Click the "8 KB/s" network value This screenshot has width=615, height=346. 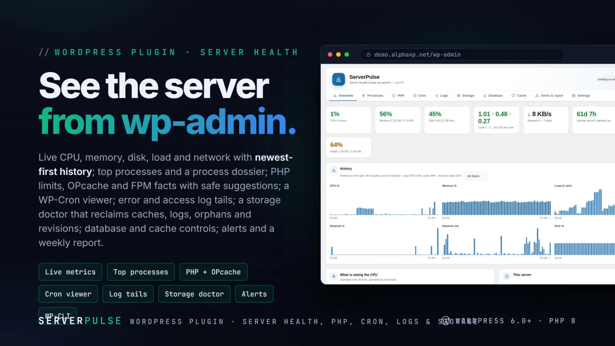(x=539, y=114)
